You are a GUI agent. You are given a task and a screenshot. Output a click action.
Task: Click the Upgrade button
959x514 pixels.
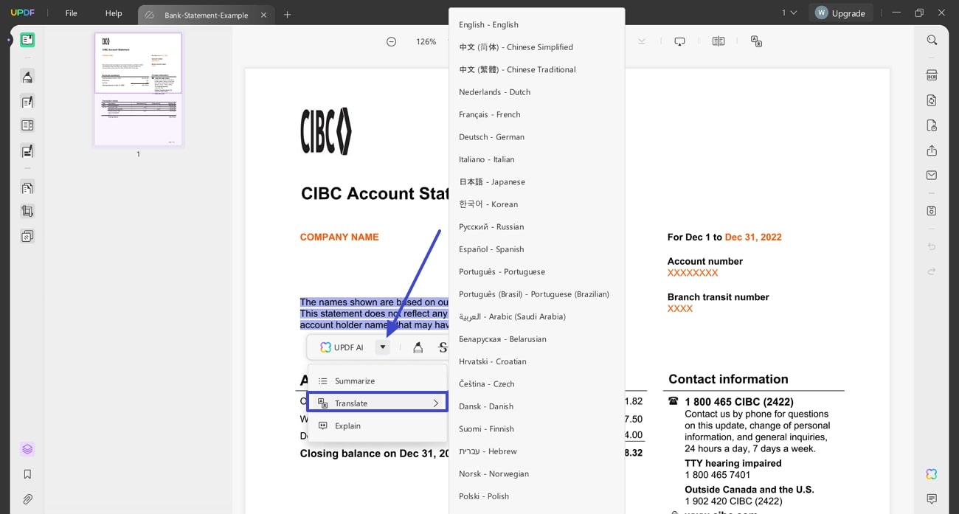[841, 13]
